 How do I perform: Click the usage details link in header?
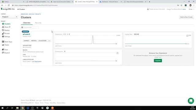click(x=184, y=9)
